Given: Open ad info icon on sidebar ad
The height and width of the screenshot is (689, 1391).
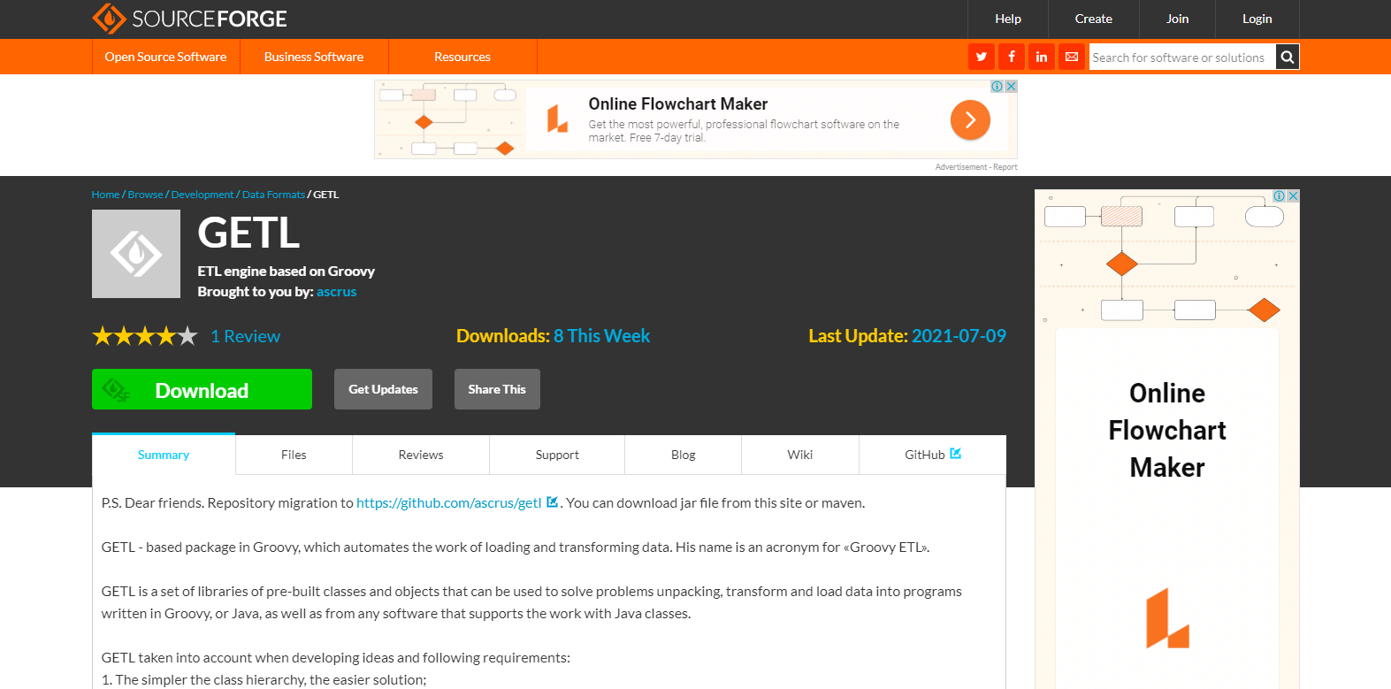Looking at the screenshot, I should click(x=1280, y=196).
